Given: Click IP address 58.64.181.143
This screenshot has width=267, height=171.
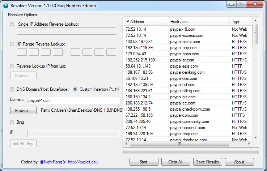Looking at the screenshot, I should [138, 66].
